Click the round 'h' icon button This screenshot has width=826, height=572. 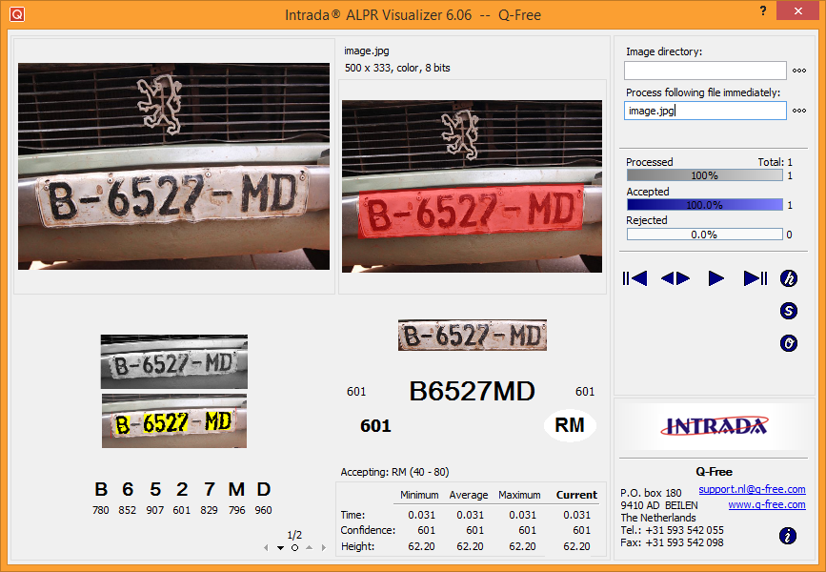(x=789, y=278)
